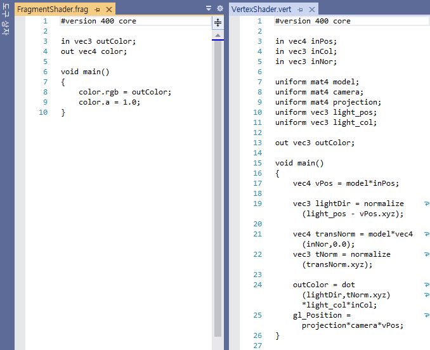Click word-wrap glyph on line 25
Viewport: 430px width, 350px height.
[426, 315]
